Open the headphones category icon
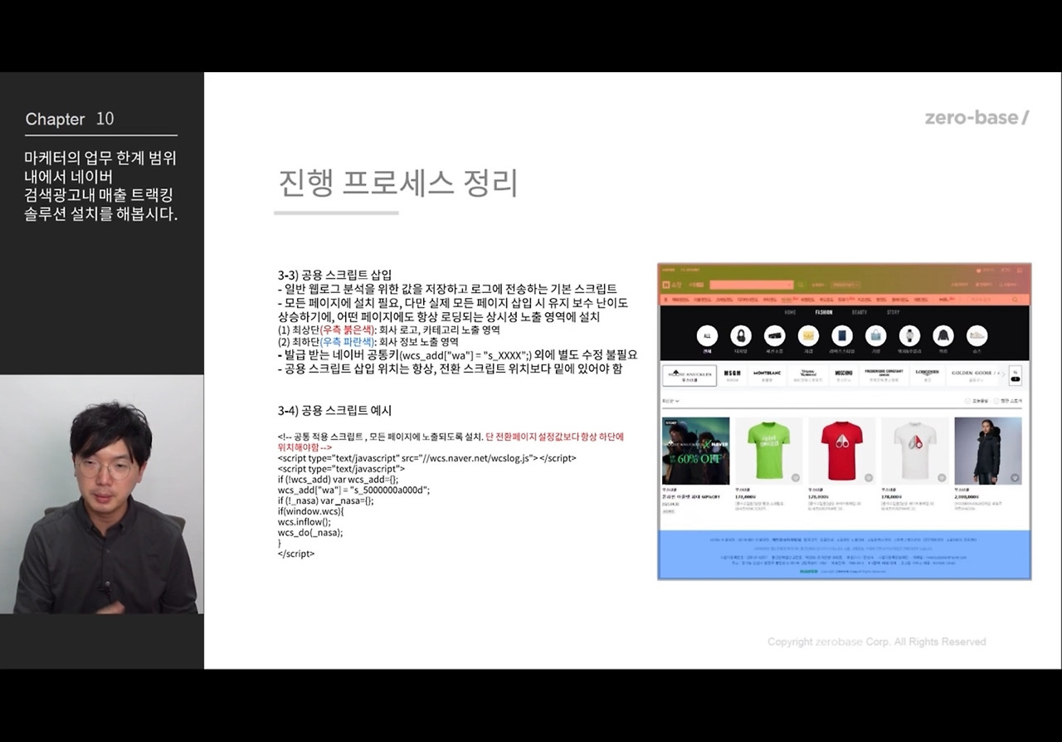The height and width of the screenshot is (742, 1062). tap(741, 336)
